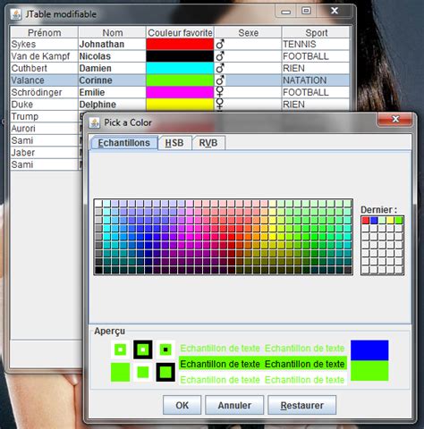424x429 pixels.
Task: Pick the yellow swatch in Dernier recent colors
Action: [390, 221]
